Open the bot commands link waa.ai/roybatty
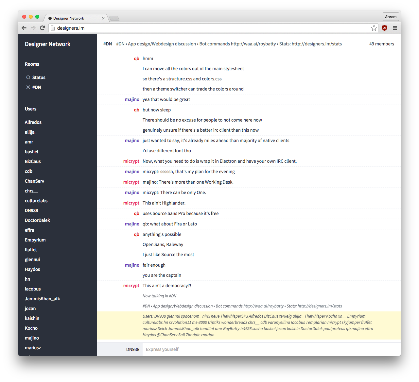 click(253, 43)
